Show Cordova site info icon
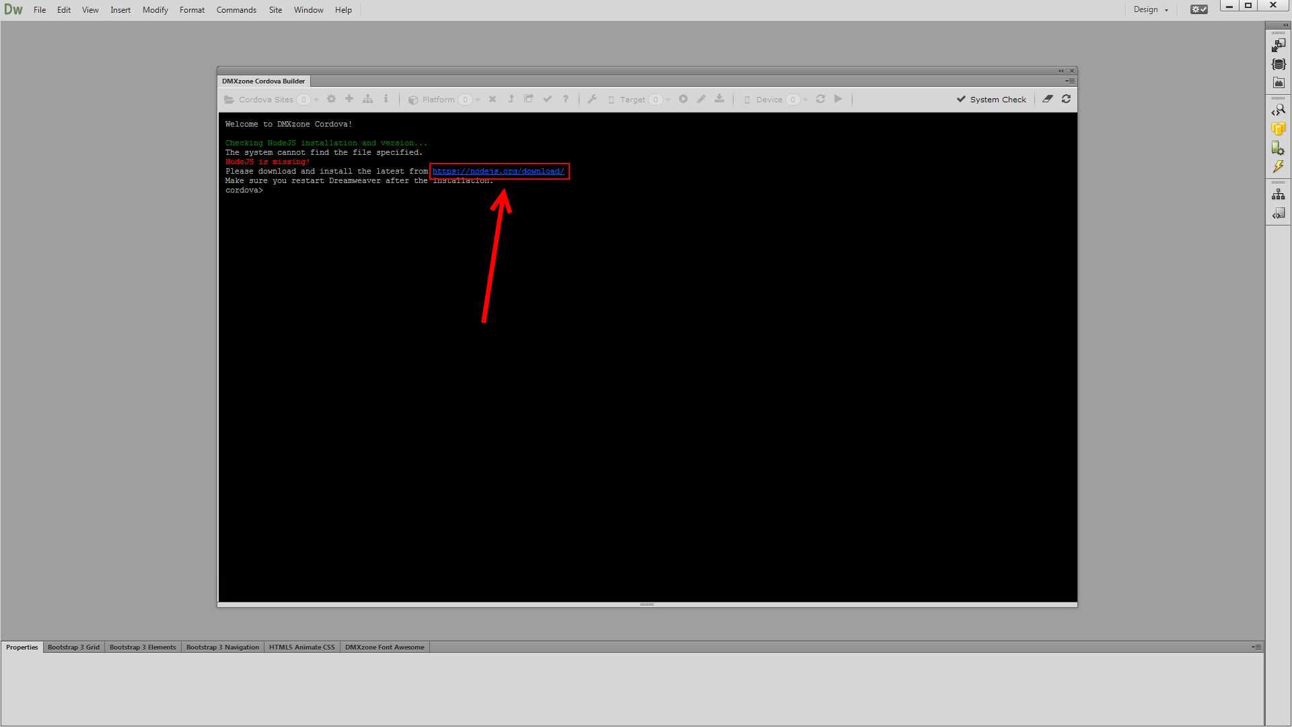The image size is (1292, 727). pos(386,99)
